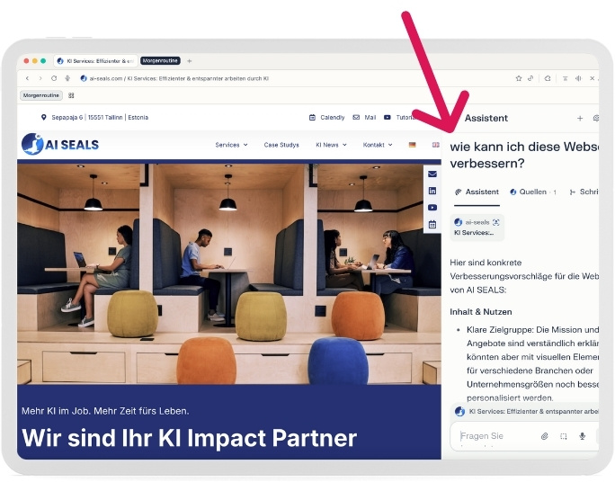Switch site language to German flag

coord(412,145)
